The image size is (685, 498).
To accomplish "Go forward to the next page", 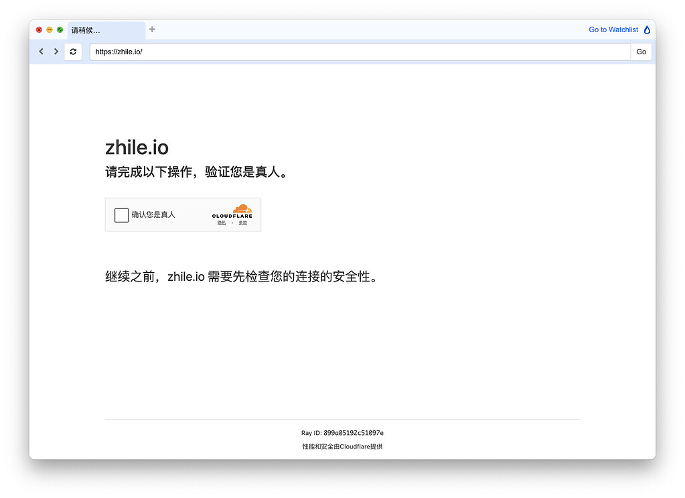I will coord(56,52).
